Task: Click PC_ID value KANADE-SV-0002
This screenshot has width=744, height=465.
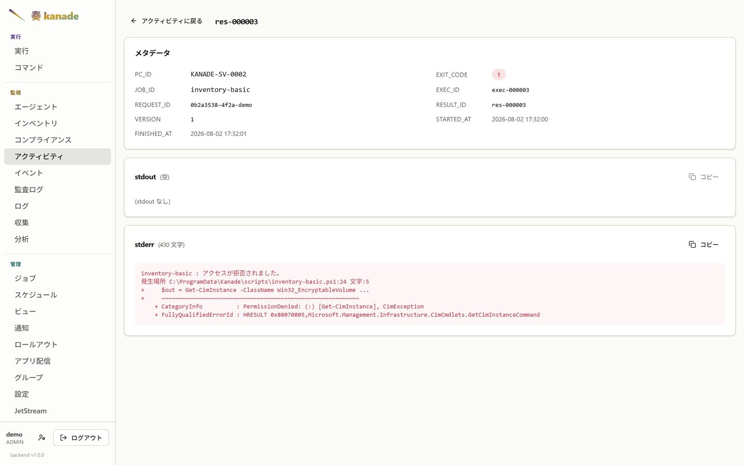Action: 219,74
